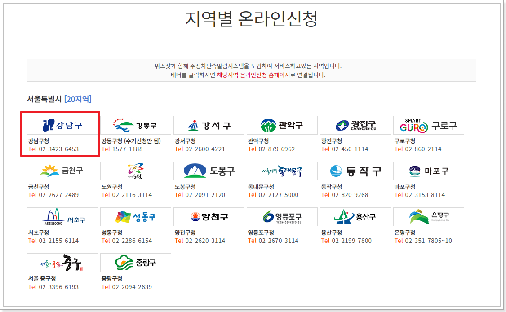Click phone number 02-879-6962

point(277,149)
